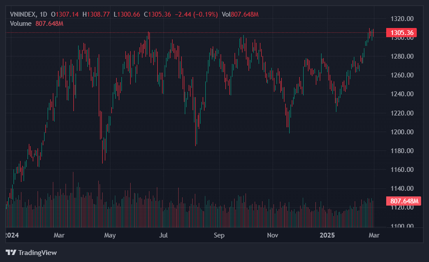Click the TradingView logo icon
The image size is (429, 262).
click(x=11, y=253)
